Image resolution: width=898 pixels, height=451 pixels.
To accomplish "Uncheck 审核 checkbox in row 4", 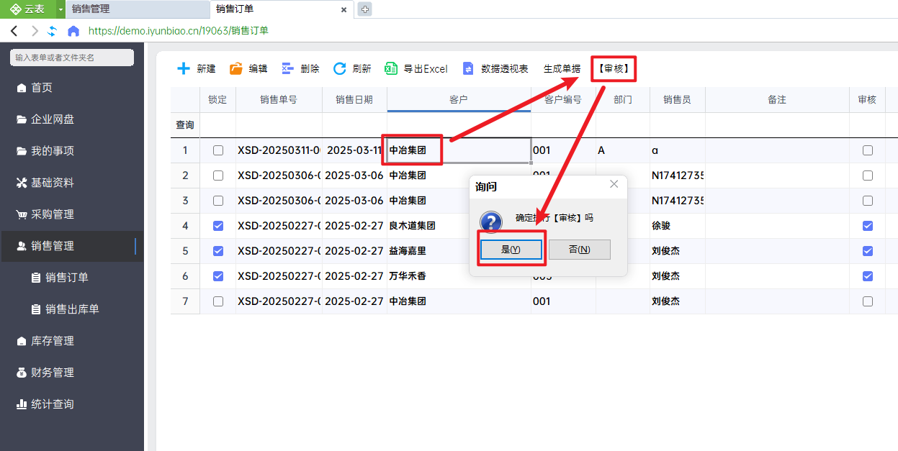I will (x=868, y=226).
